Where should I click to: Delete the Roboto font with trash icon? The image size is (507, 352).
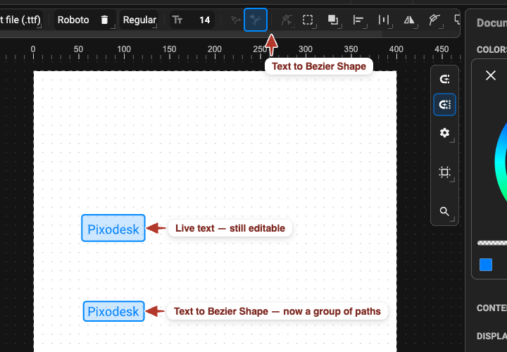click(104, 20)
